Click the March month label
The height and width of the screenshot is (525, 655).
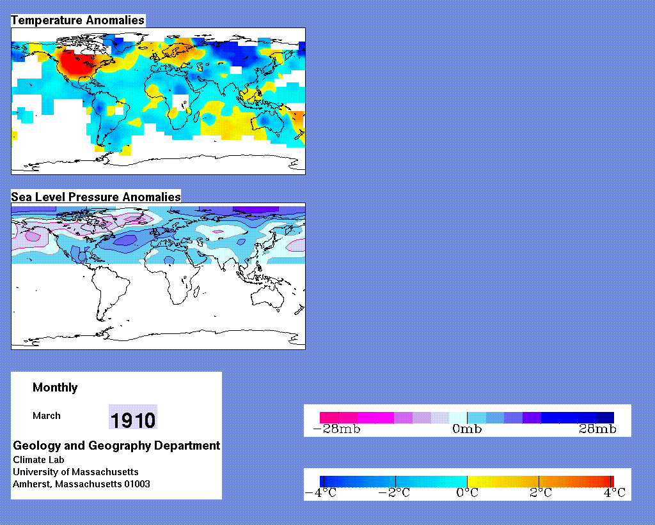46,416
